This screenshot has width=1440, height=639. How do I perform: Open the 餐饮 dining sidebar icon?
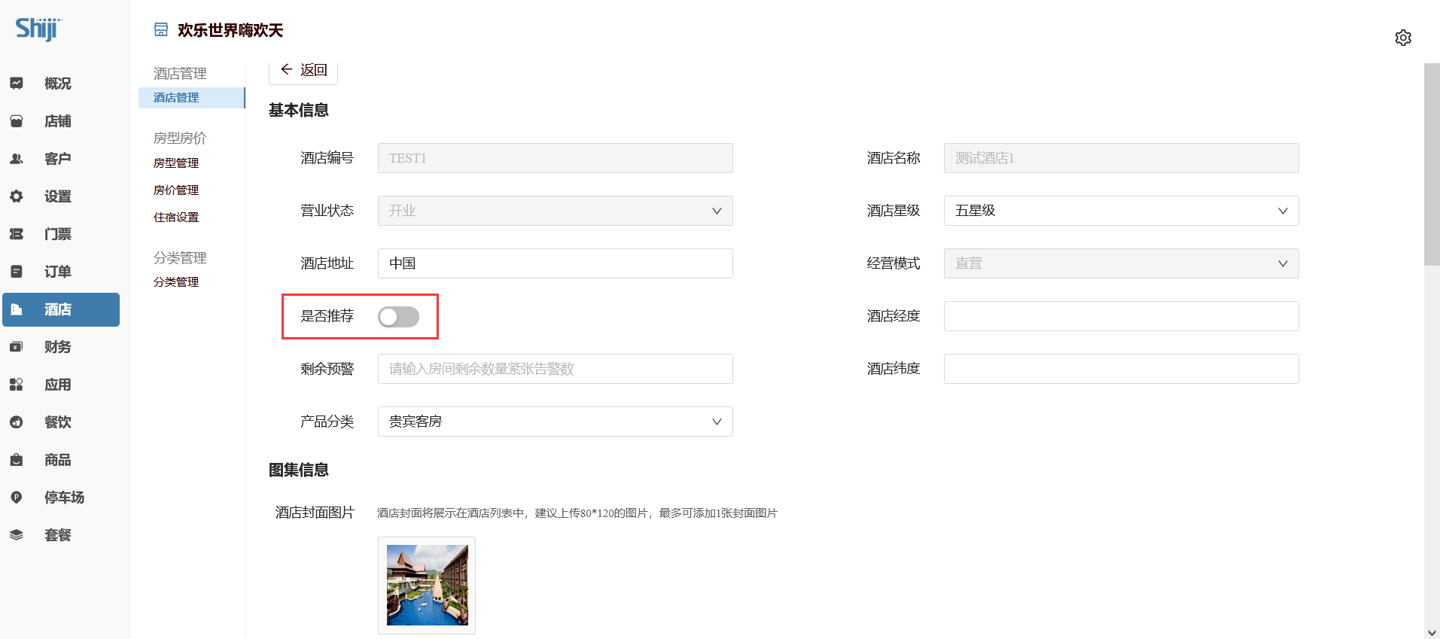(x=17, y=422)
